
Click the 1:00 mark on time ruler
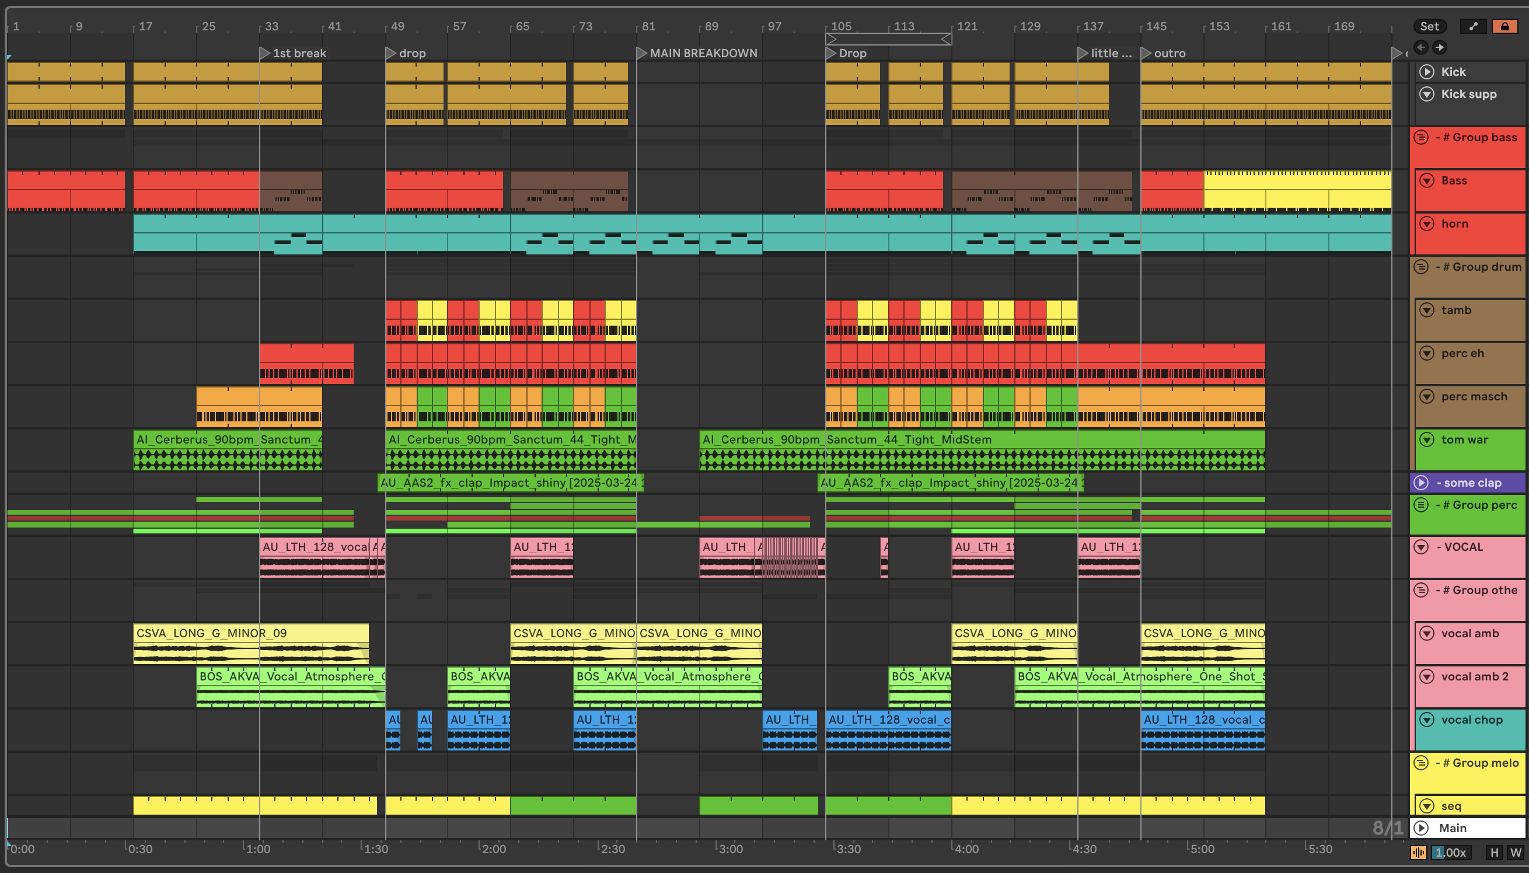259,849
